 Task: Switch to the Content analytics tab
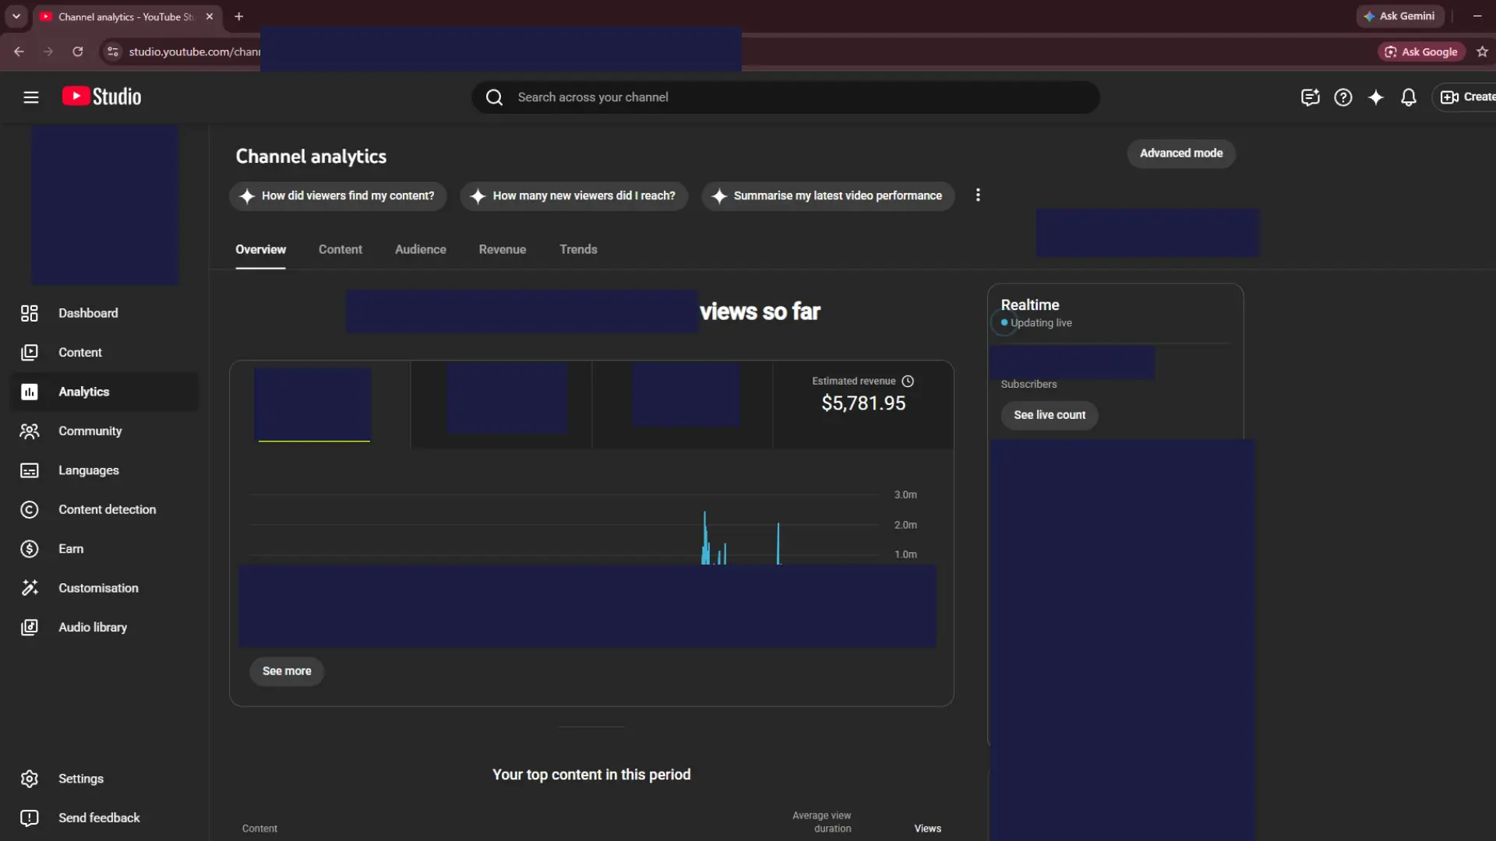tap(340, 249)
